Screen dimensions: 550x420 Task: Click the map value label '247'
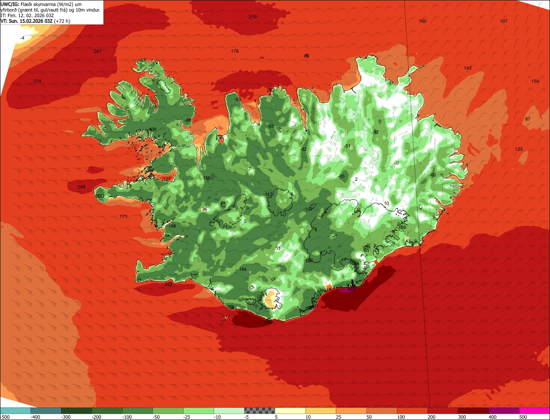98,51
